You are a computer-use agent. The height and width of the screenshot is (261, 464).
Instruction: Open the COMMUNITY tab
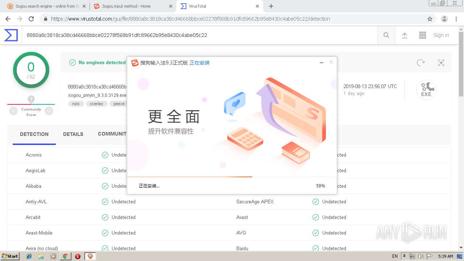pyautogui.click(x=112, y=134)
